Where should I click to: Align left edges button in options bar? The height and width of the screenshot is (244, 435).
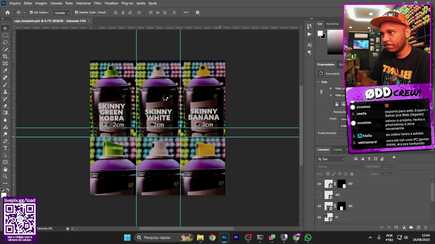point(116,13)
